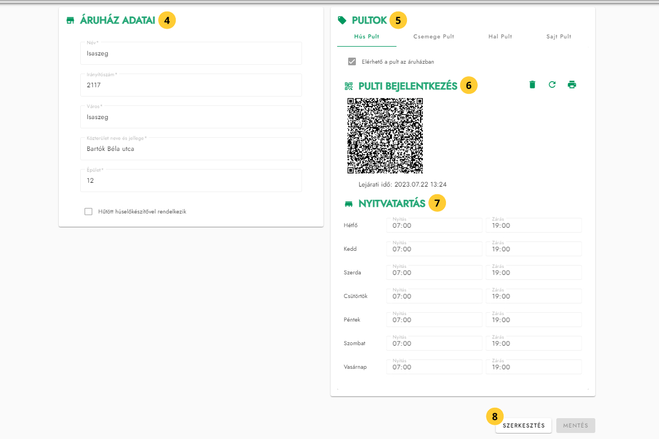Click the Kedd Zárás time field
Screen dimensions: 659x439
coord(534,249)
